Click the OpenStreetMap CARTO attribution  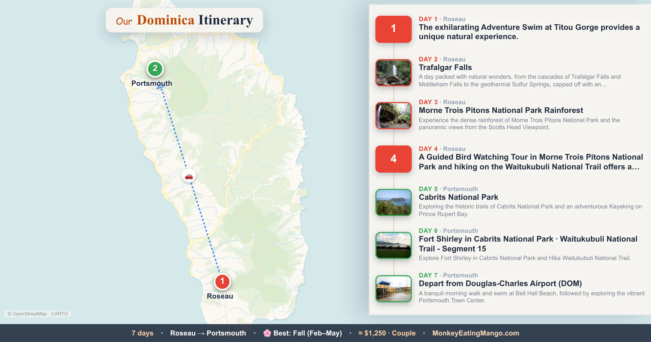tap(37, 314)
